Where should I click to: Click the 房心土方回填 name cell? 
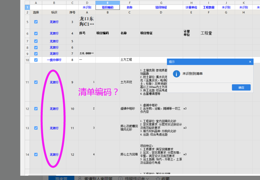click(x=129, y=155)
